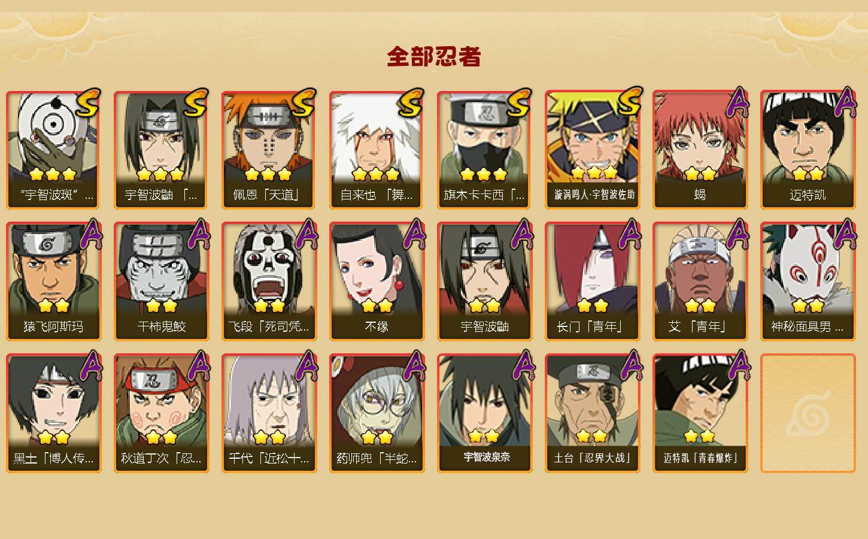Open the 漩涡鸣人·宇智波佐助 S-rank card

tap(592, 150)
